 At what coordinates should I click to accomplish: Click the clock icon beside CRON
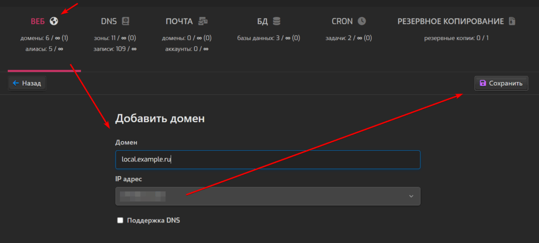[x=362, y=22]
